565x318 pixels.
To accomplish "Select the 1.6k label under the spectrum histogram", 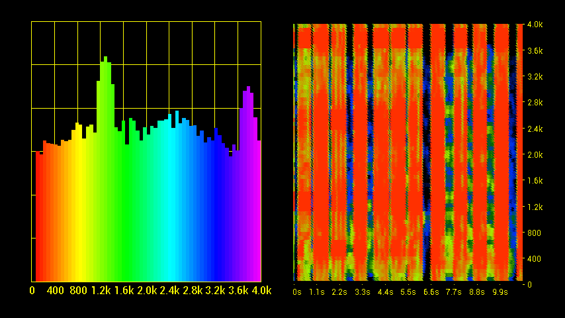I will pos(124,291).
